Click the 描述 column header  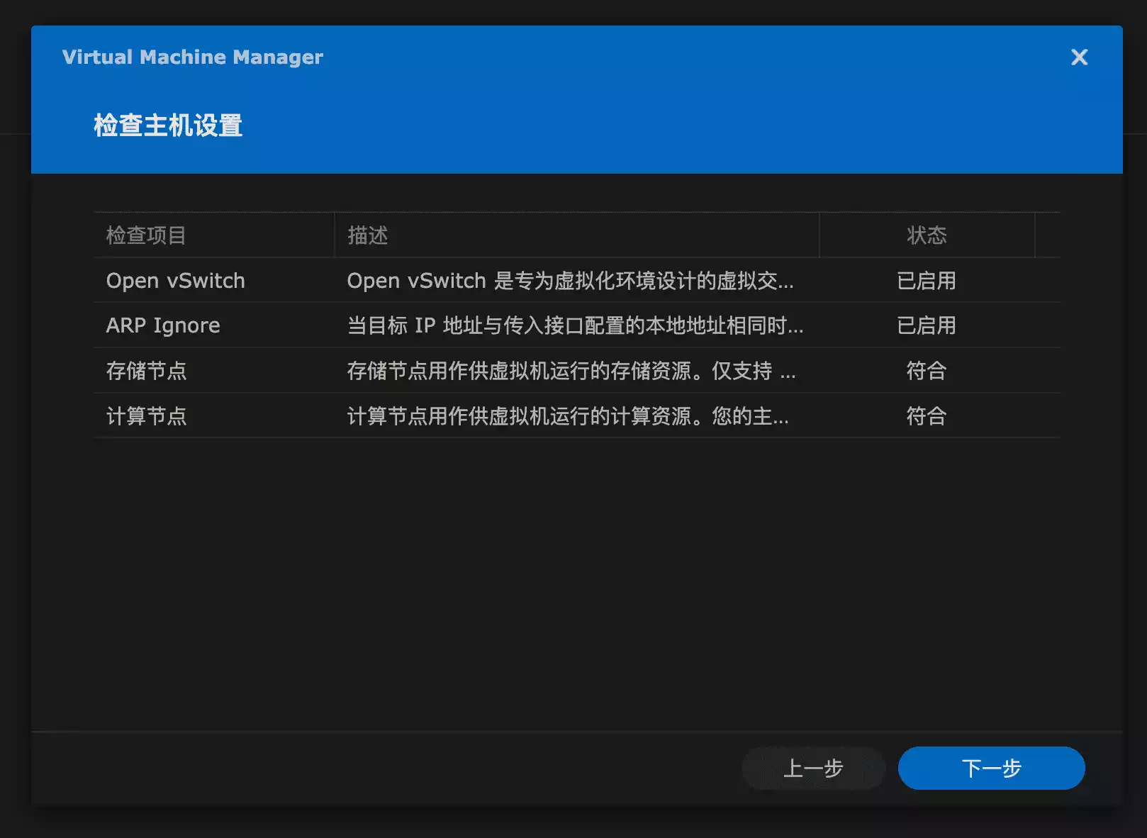[x=367, y=235]
